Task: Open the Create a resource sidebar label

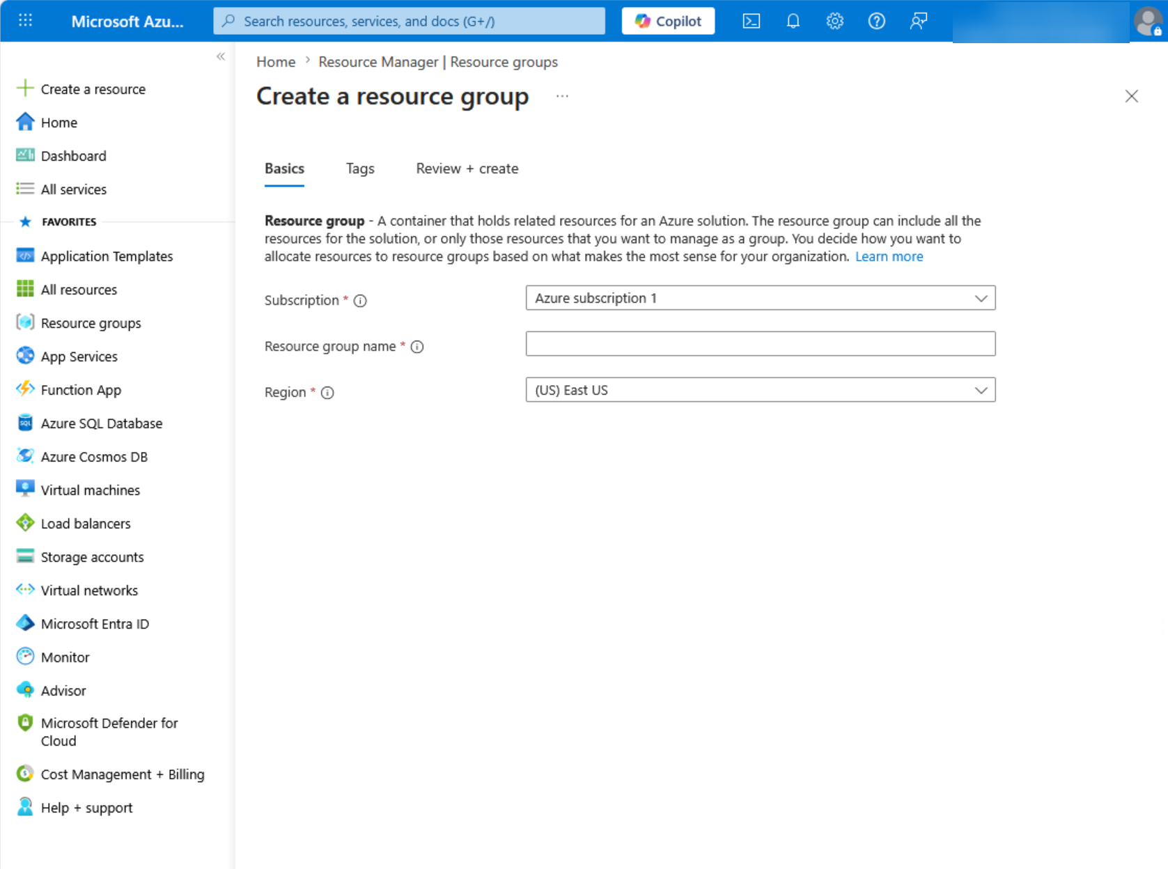Action: 93,89
